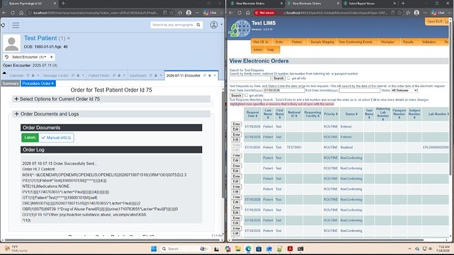Open the Status All Statuses dropdown
The width and height of the screenshot is (454, 255).
(x=404, y=90)
